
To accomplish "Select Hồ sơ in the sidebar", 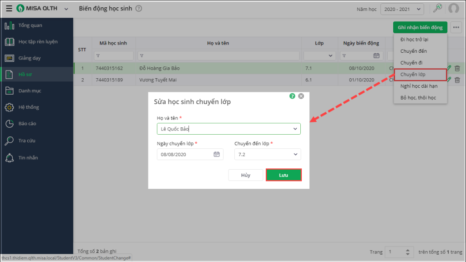I will (37, 74).
